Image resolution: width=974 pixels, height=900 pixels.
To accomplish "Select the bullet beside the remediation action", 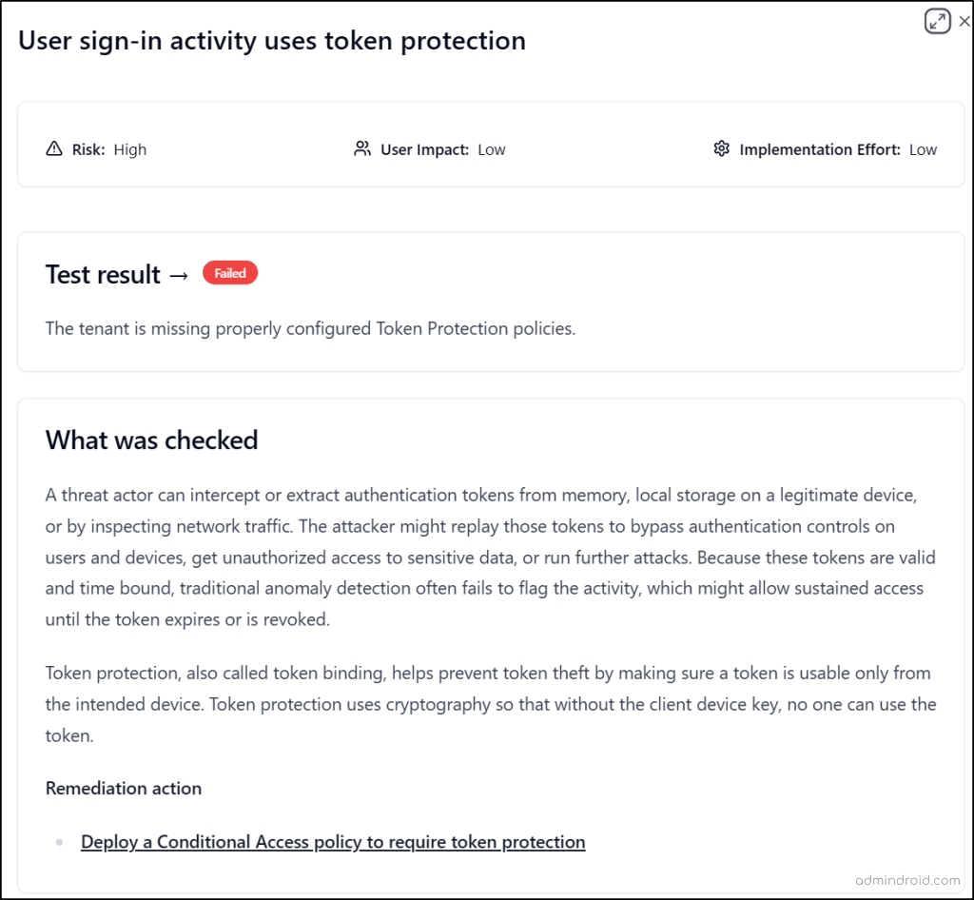I will point(59,841).
